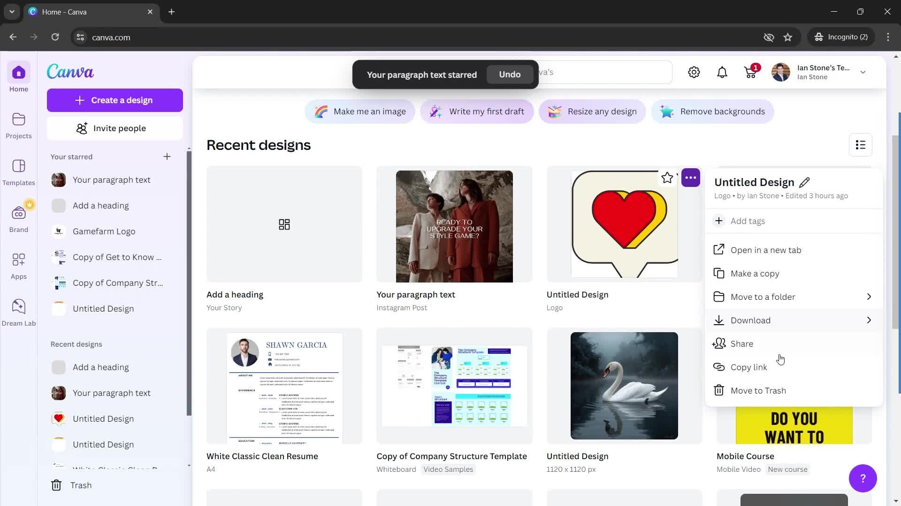Click Create a design button

pos(115,100)
